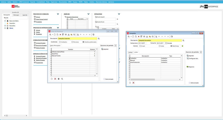Select E-mail radio in Campañas

coord(140,46)
